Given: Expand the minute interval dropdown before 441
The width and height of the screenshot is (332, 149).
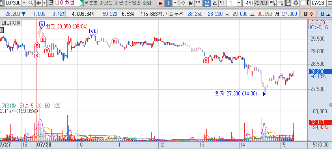Looking at the screenshot, I should (239, 3).
